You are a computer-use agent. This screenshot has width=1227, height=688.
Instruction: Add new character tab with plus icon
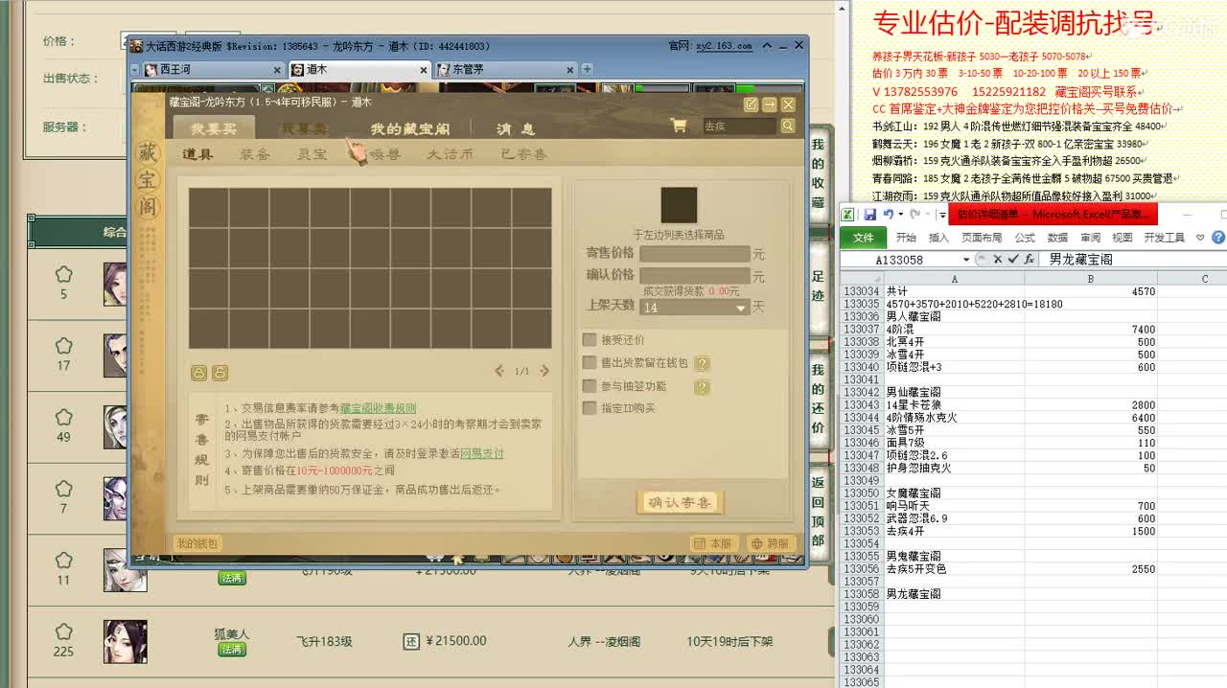587,69
